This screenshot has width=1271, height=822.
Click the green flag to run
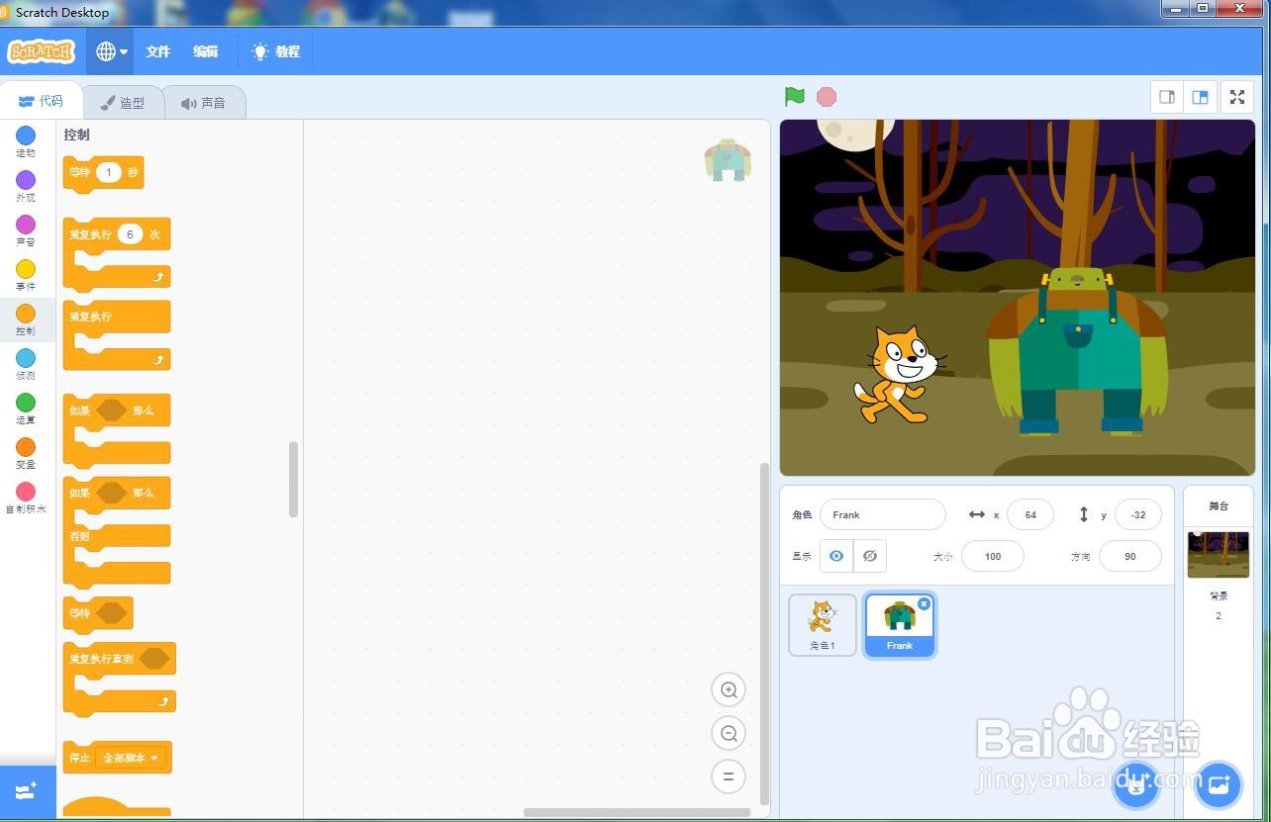[794, 96]
